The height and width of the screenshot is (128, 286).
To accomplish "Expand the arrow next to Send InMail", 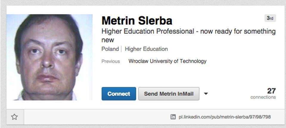I will (206, 94).
